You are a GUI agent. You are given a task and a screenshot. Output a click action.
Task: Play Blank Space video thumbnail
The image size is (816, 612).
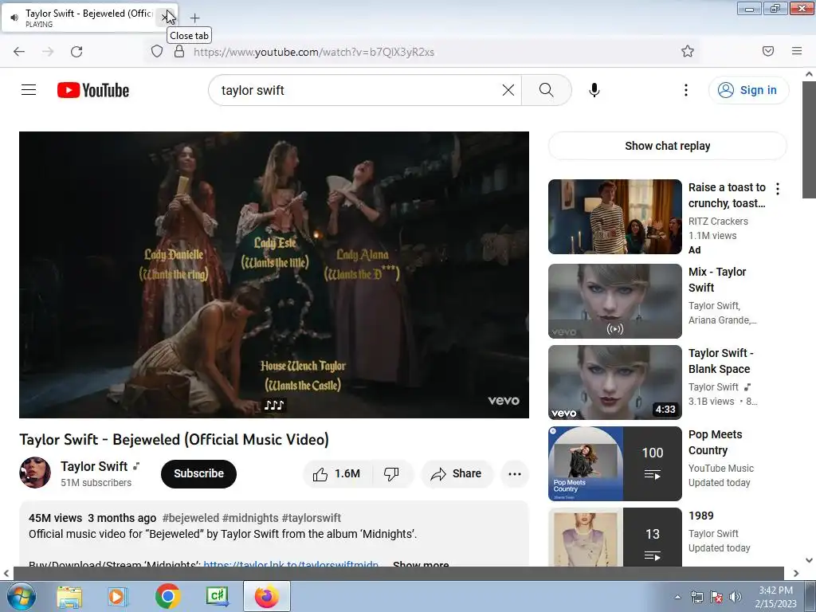(x=614, y=382)
